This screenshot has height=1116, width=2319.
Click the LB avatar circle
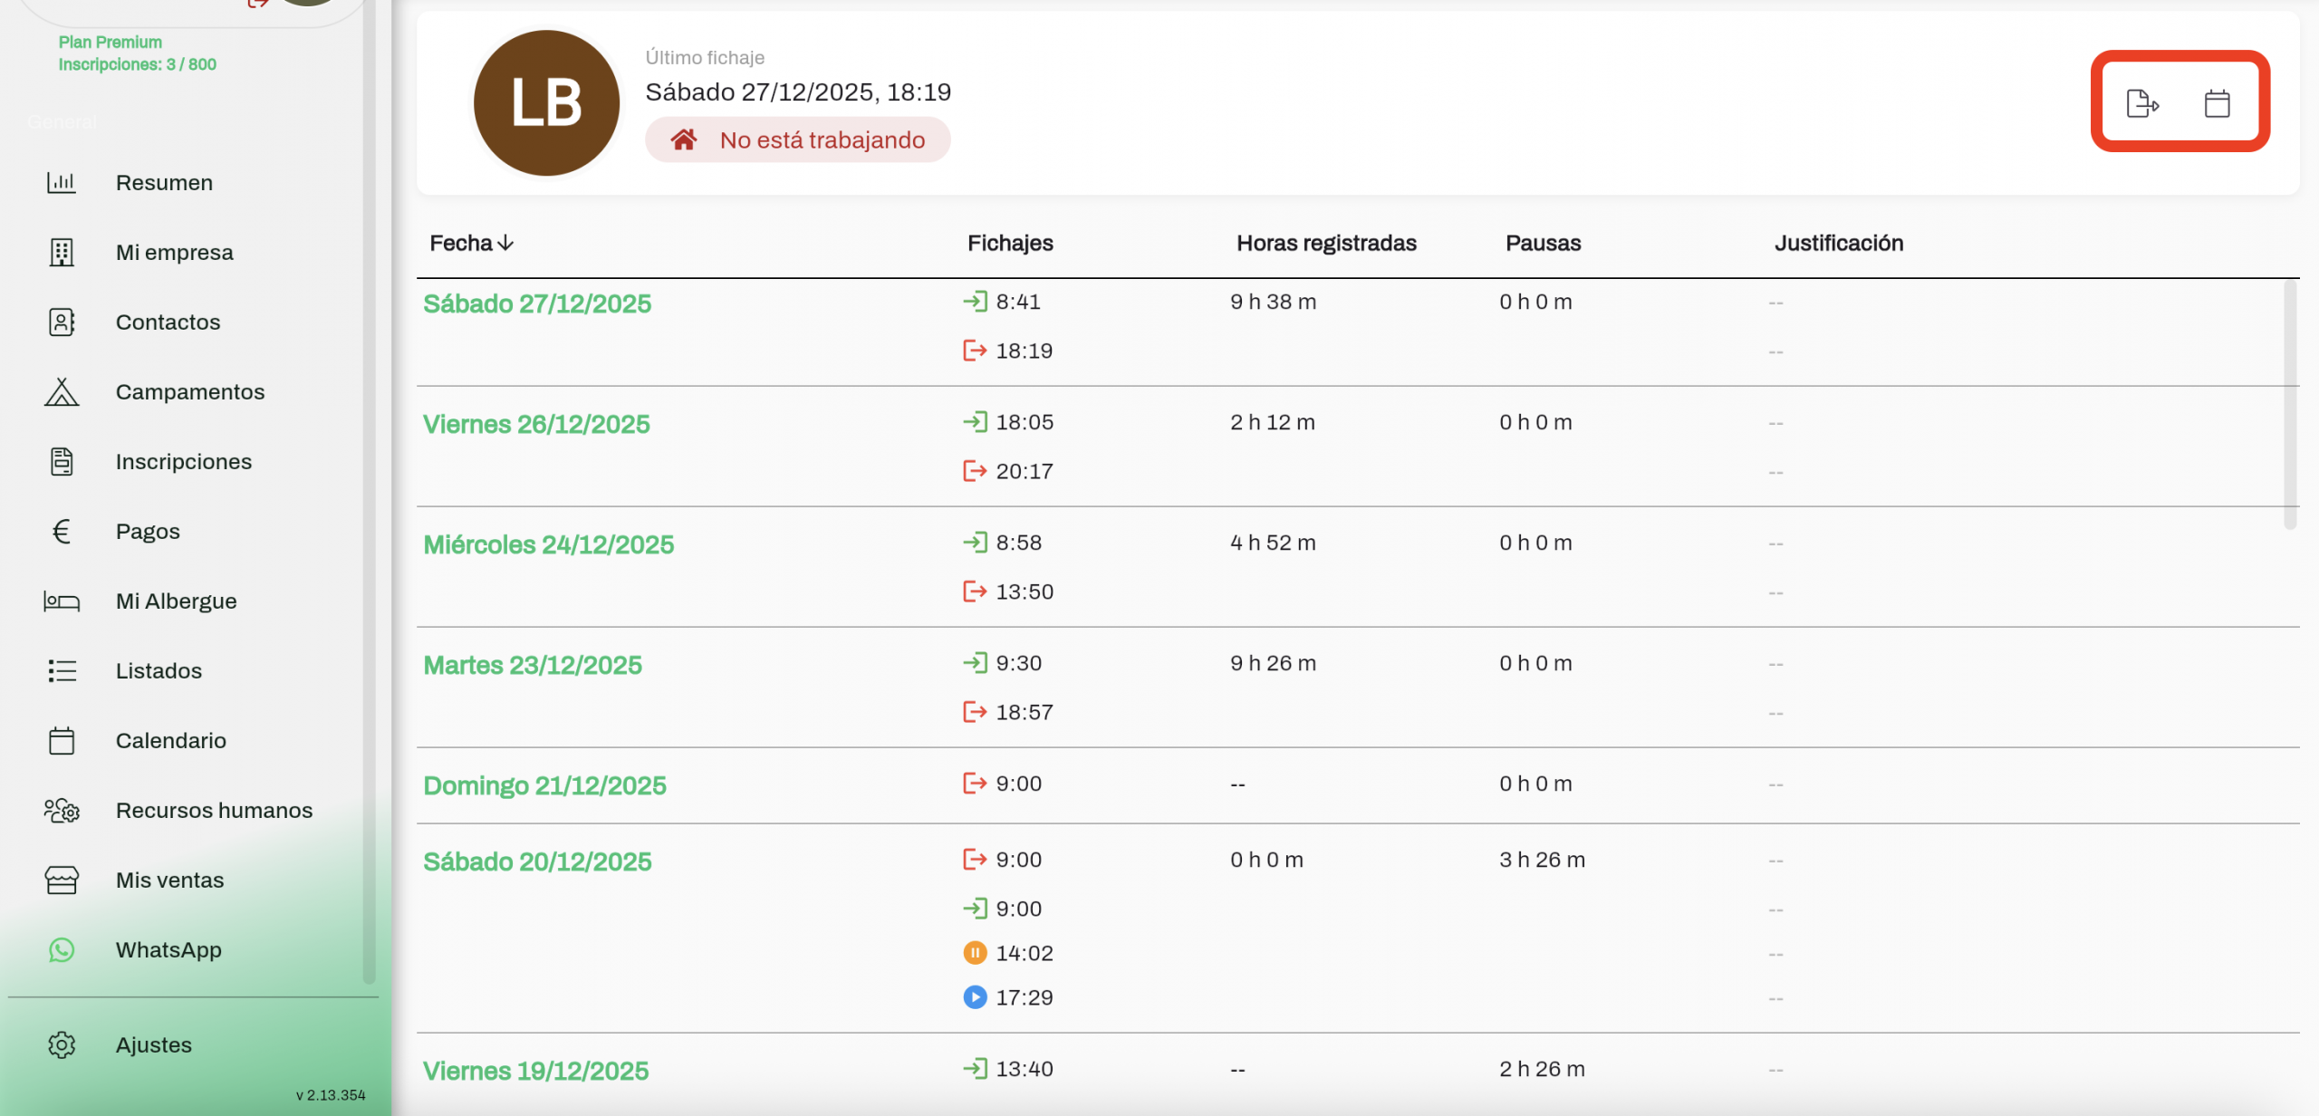(546, 103)
